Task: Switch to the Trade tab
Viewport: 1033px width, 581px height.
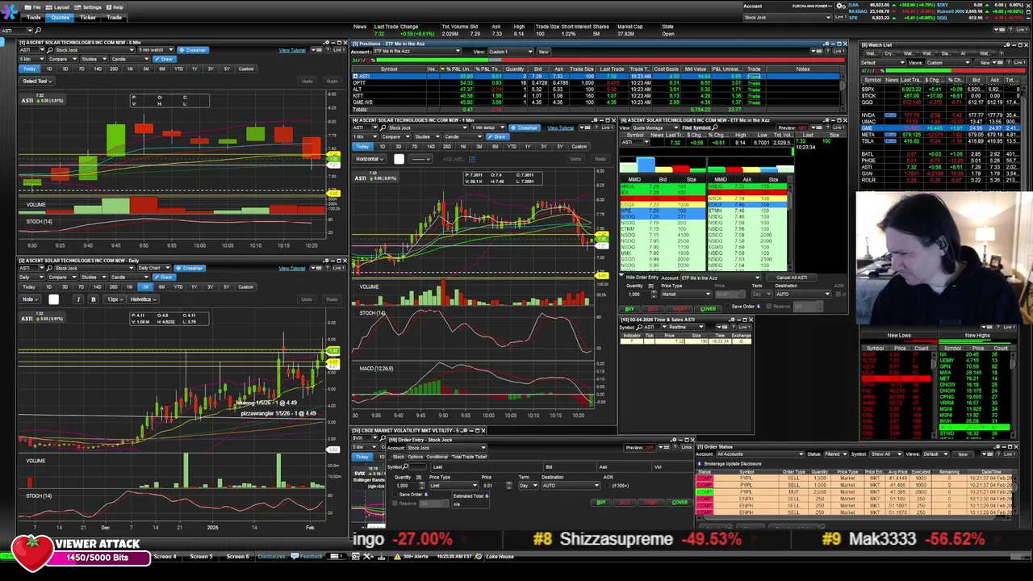Action: pyautogui.click(x=115, y=17)
